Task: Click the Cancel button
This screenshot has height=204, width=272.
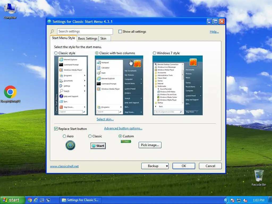Action: click(x=210, y=166)
